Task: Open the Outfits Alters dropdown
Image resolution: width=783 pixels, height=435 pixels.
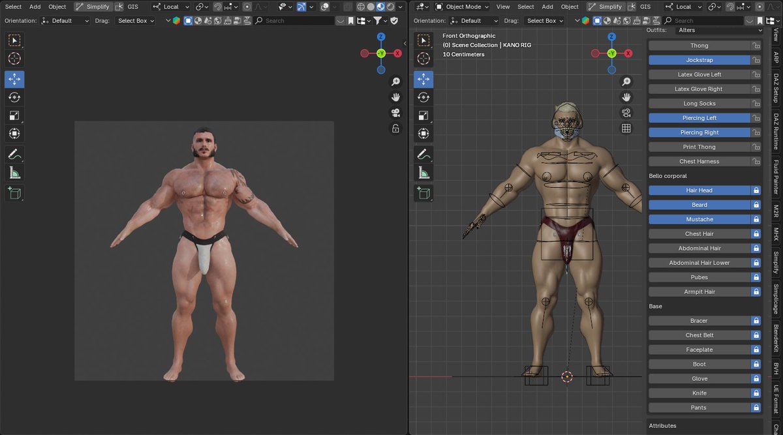Action: (720, 30)
